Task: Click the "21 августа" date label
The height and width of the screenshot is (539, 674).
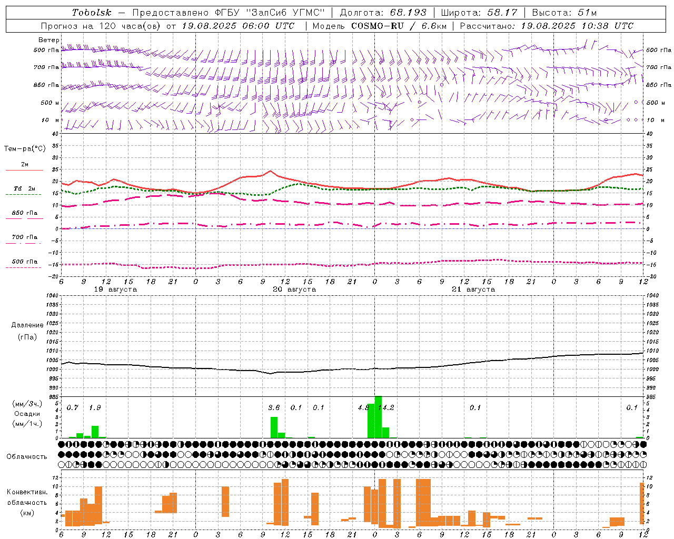Action: coord(473,290)
